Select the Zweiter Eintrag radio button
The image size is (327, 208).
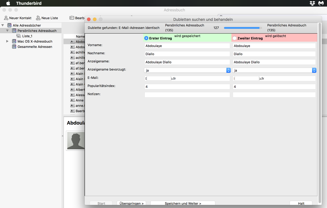(x=235, y=38)
